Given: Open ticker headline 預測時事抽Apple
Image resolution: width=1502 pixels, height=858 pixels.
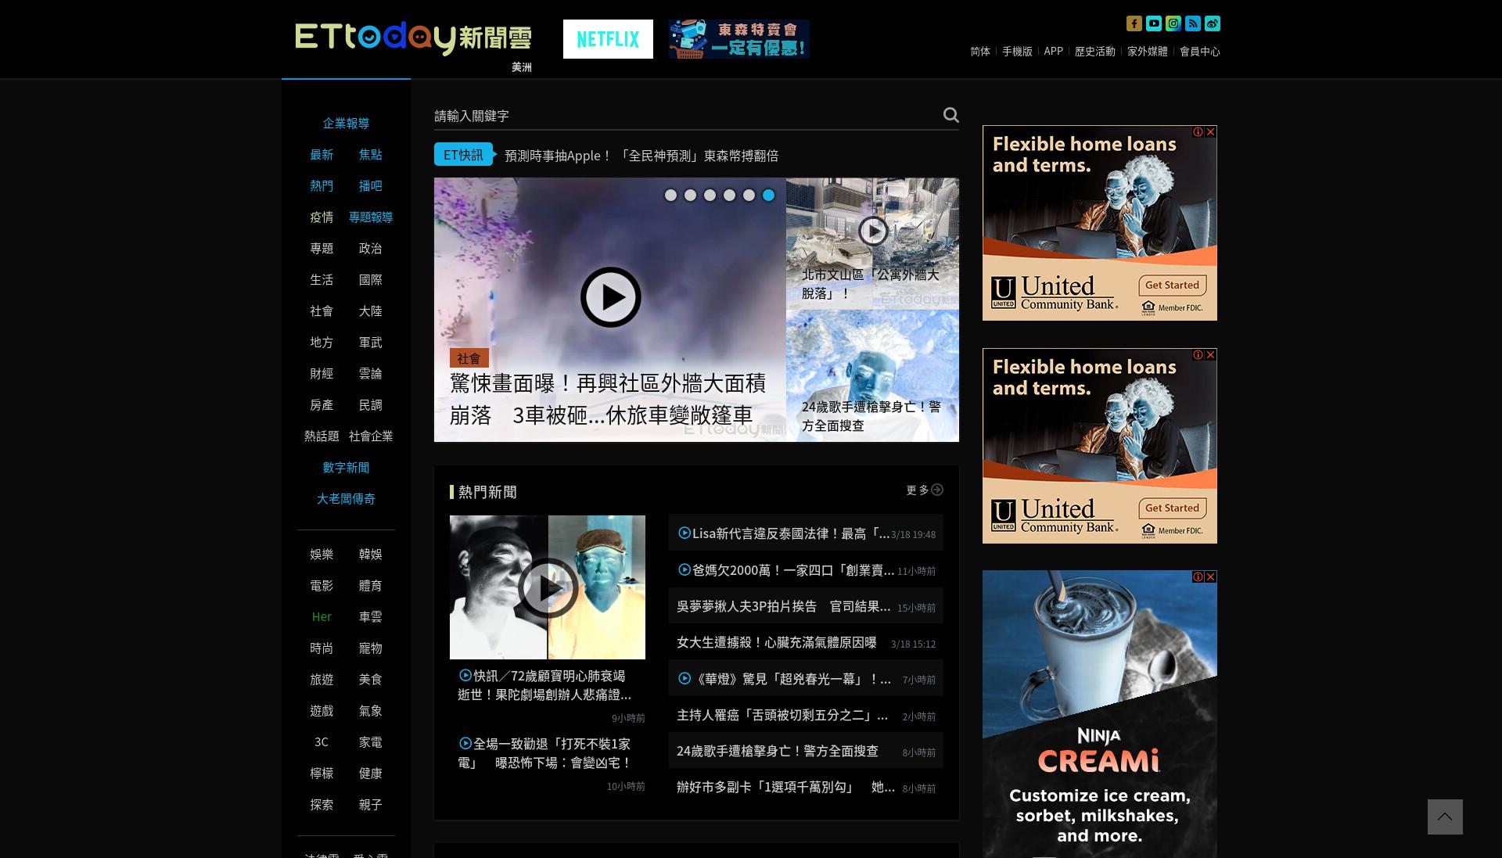Looking at the screenshot, I should point(641,156).
